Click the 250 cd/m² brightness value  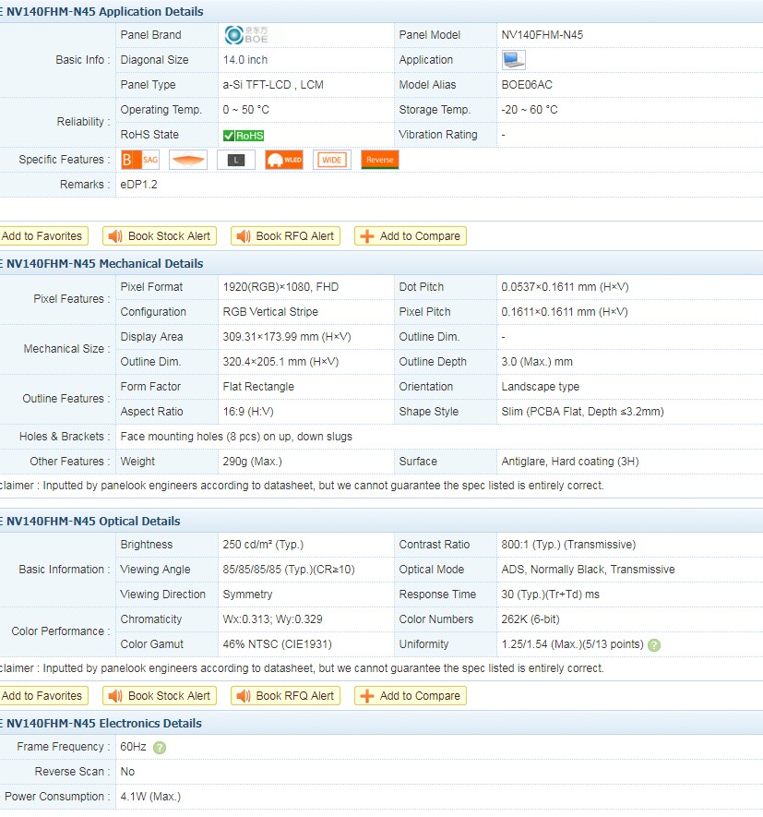tap(263, 545)
